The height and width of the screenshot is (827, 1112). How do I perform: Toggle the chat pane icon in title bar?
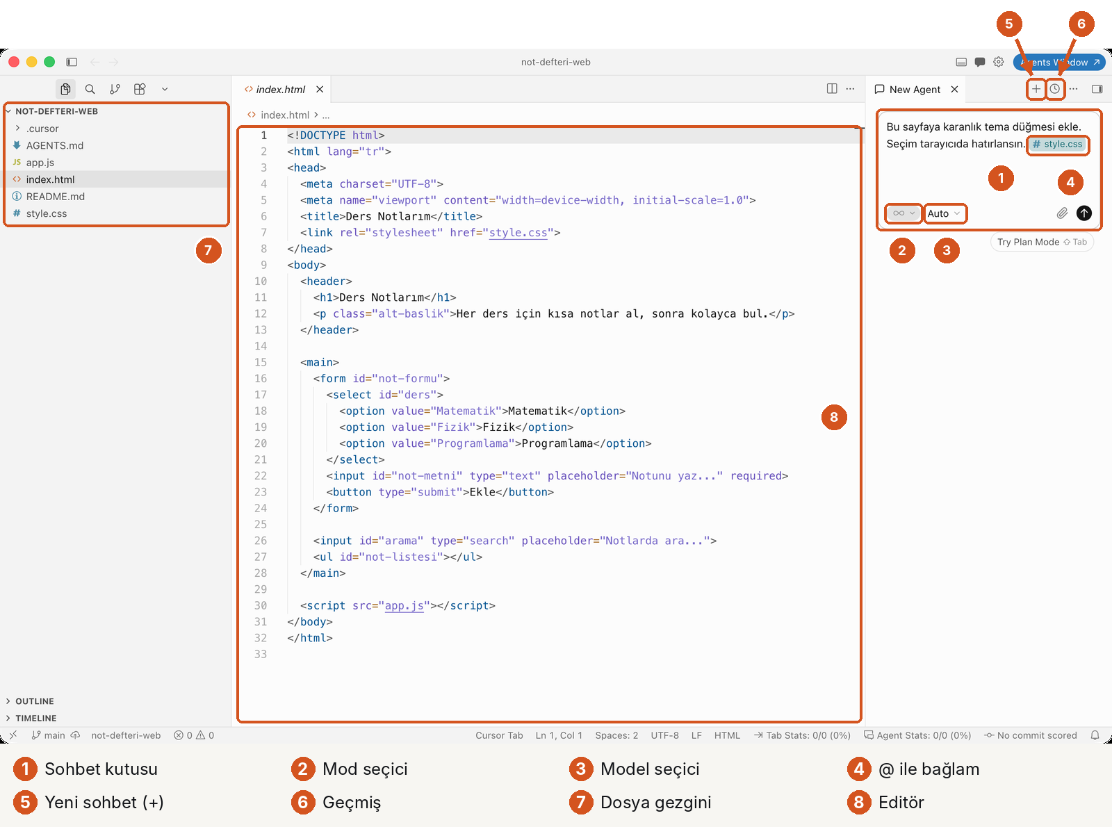[x=980, y=62]
